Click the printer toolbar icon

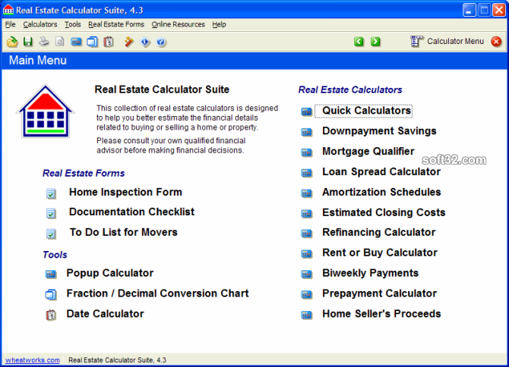(x=44, y=42)
